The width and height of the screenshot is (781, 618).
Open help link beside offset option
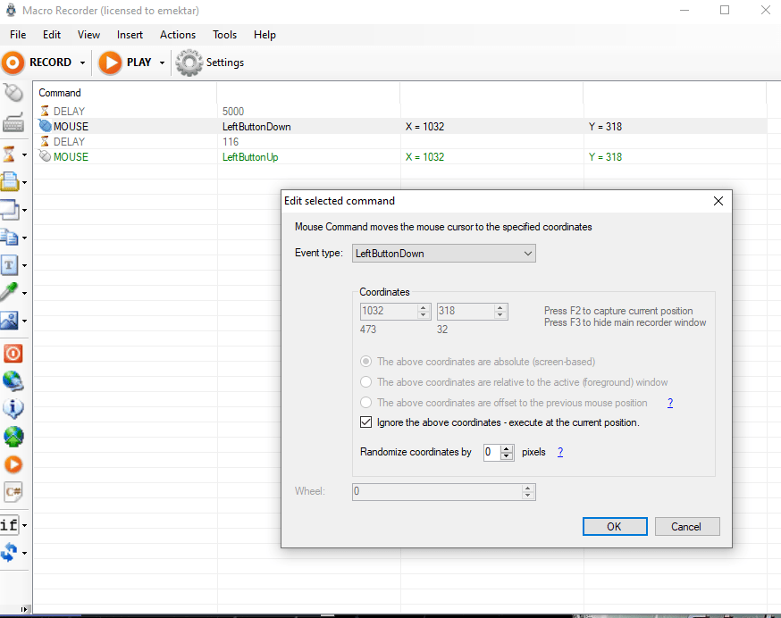pos(670,403)
